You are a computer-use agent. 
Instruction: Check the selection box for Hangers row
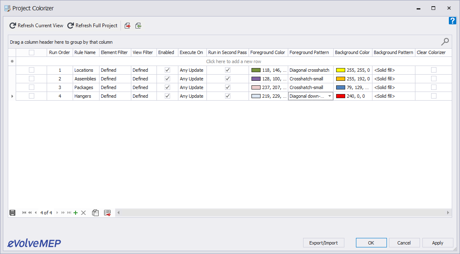click(31, 96)
